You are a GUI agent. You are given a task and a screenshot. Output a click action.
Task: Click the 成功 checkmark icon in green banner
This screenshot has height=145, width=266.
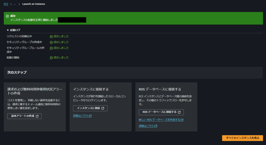tap(8, 16)
